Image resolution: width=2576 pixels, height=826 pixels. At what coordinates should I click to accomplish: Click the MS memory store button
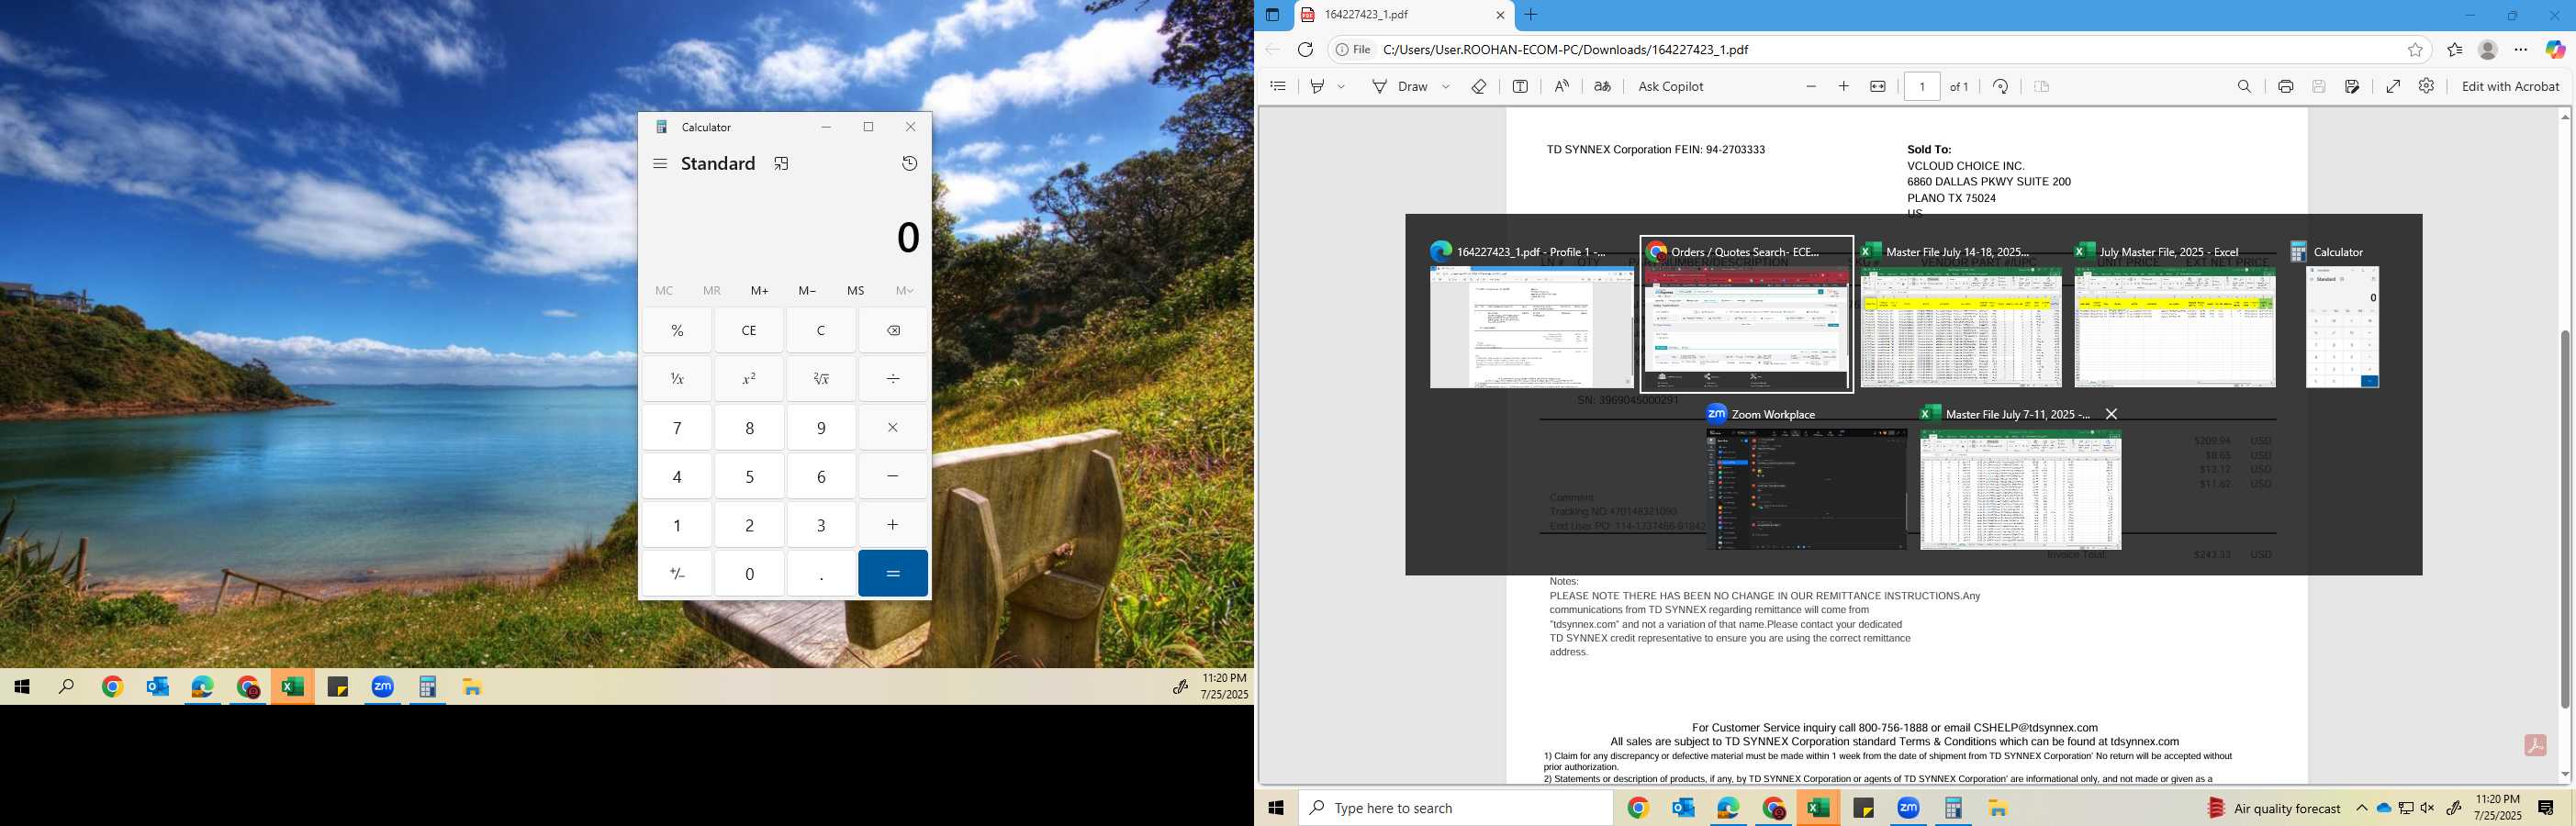tap(856, 291)
